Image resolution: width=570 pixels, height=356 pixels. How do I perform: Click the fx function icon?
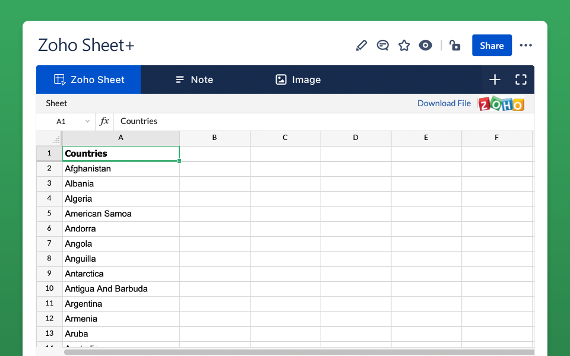tap(104, 121)
